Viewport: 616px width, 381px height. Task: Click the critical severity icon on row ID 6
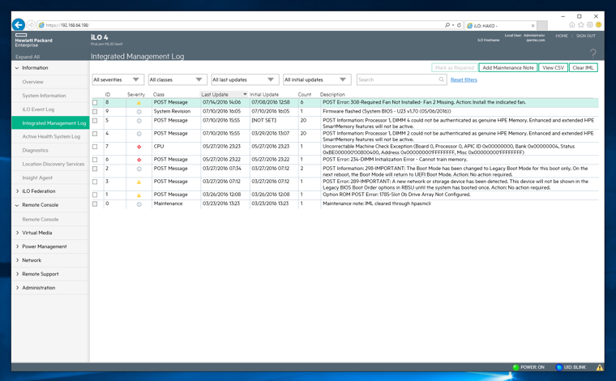[x=139, y=160]
